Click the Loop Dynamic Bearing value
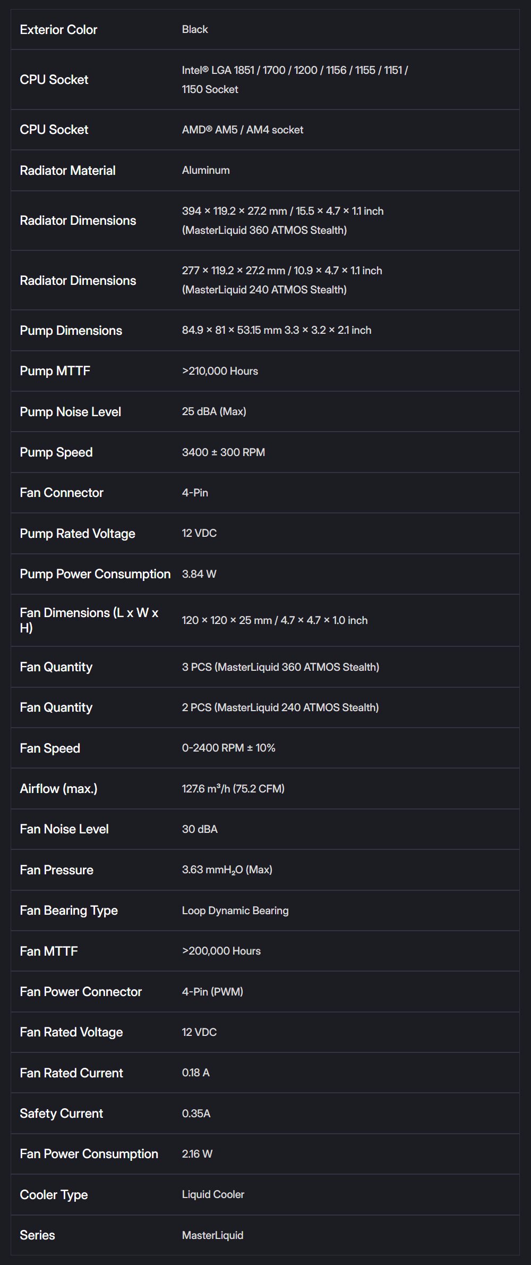Image resolution: width=531 pixels, height=1265 pixels. 235,910
